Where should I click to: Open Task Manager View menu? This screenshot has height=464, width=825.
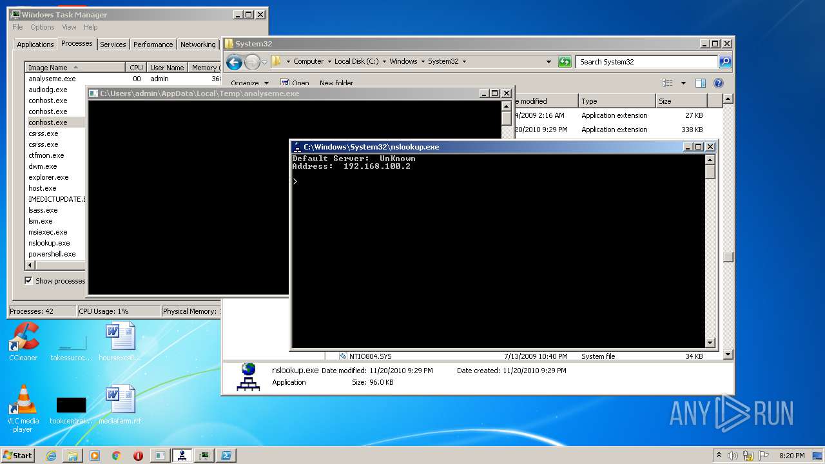(x=69, y=27)
